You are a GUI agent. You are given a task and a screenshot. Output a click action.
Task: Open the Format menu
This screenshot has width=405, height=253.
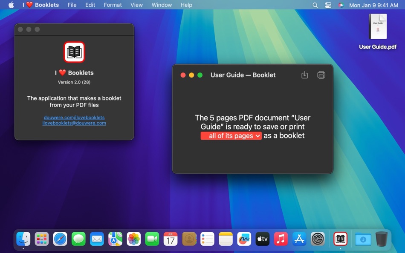(x=113, y=5)
